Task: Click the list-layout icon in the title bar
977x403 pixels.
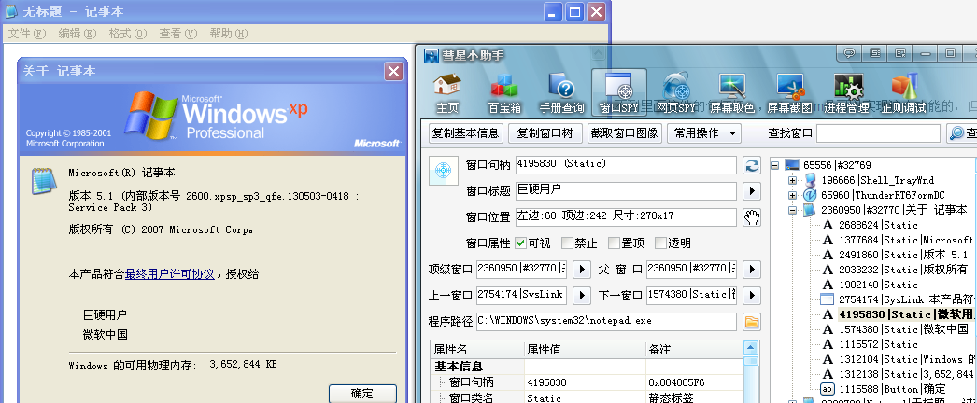Action: pos(875,53)
